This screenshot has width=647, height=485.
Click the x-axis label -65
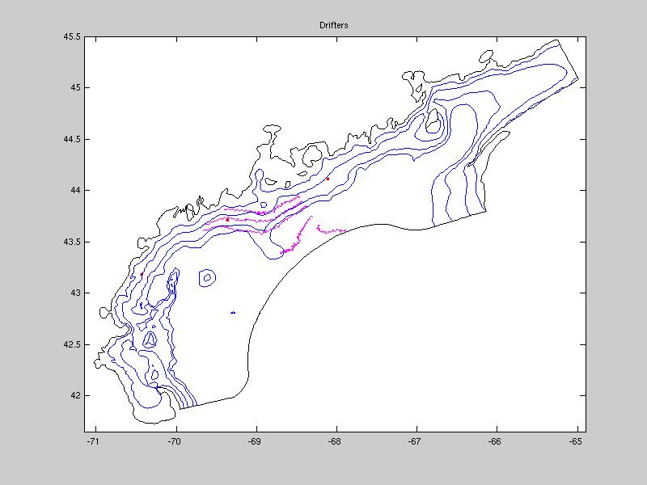575,441
